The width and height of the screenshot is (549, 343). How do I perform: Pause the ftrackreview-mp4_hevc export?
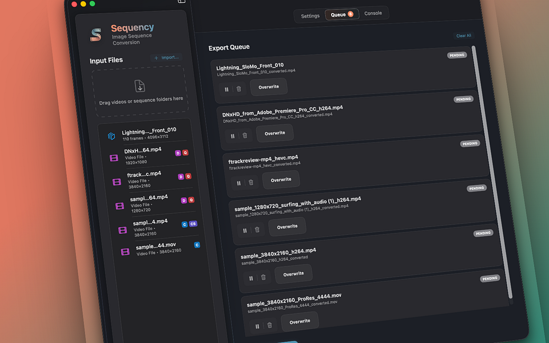click(239, 183)
